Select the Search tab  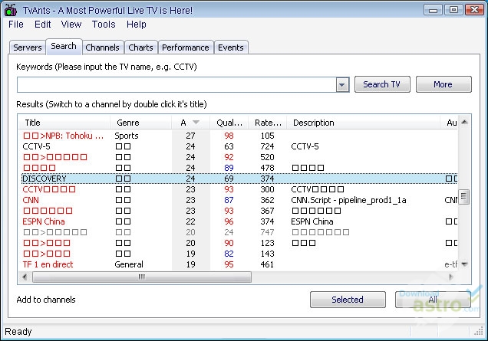(64, 46)
